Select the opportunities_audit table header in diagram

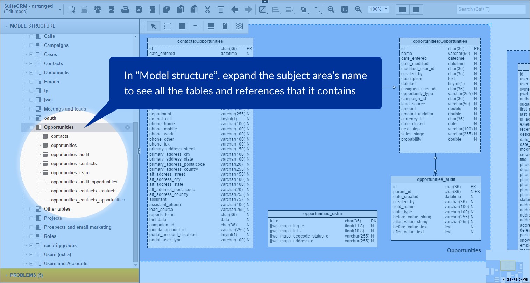coord(436,179)
